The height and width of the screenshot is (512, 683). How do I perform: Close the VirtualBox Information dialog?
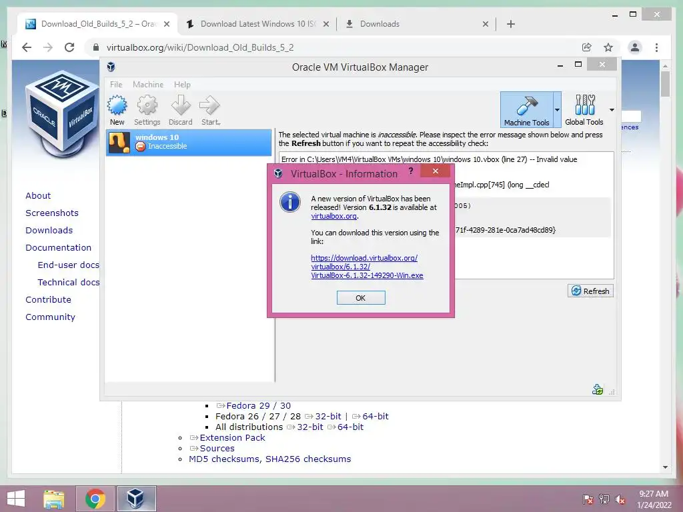tap(435, 171)
